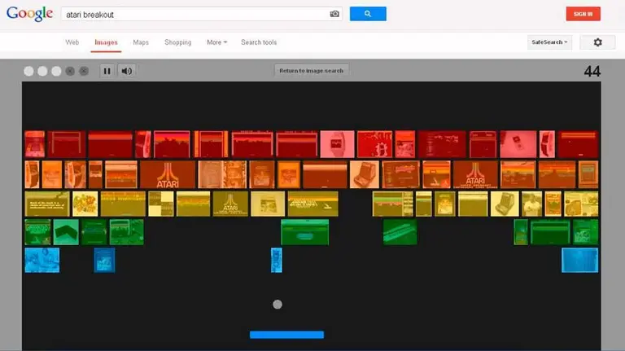This screenshot has height=351, width=625.
Task: Click the Sign In button
Action: tap(583, 14)
